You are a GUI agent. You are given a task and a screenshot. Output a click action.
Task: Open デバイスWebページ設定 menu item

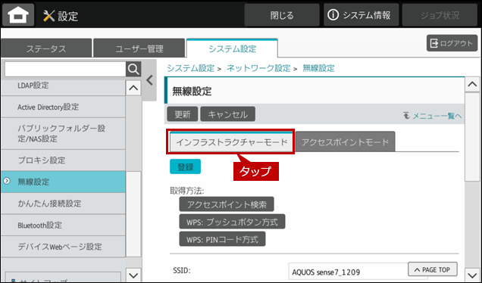pyautogui.click(x=63, y=247)
